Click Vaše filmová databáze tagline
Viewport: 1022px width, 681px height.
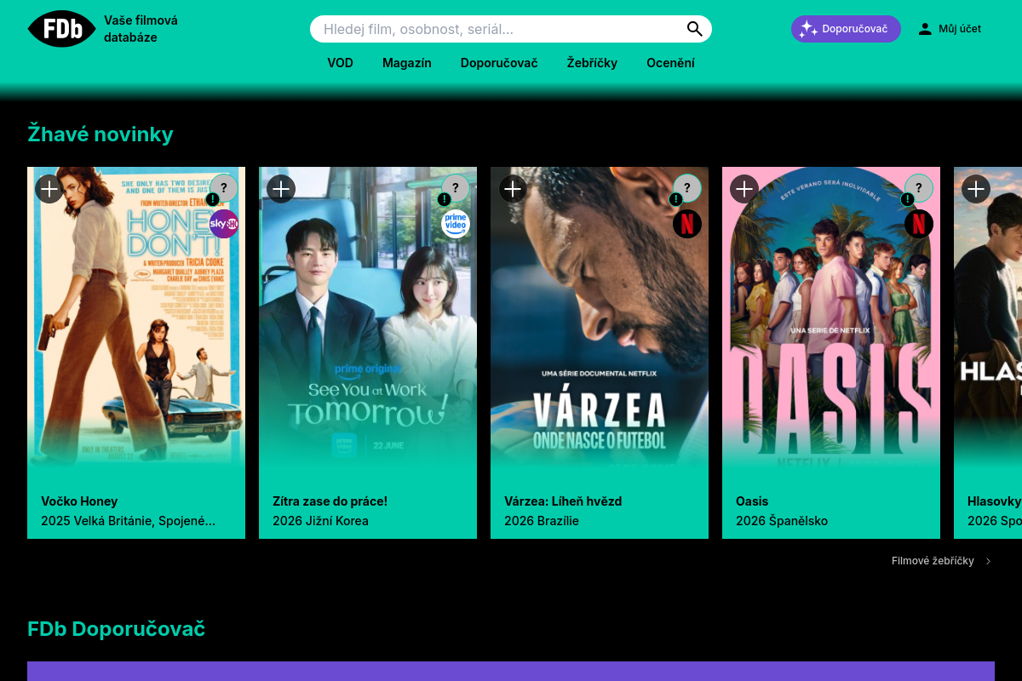[x=141, y=29]
